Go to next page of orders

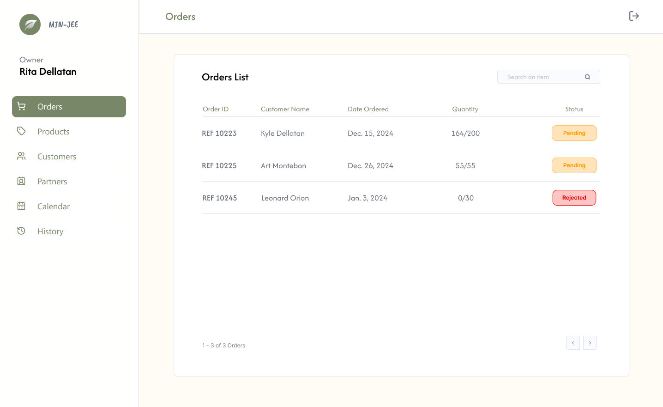[x=590, y=343]
